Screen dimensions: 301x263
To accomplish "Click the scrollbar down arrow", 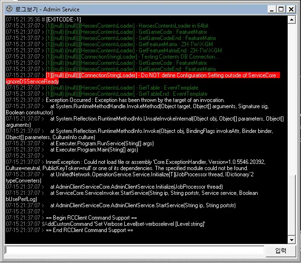I will [291, 240].
